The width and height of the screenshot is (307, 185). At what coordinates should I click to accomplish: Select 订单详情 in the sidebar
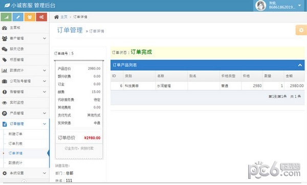click(x=15, y=153)
